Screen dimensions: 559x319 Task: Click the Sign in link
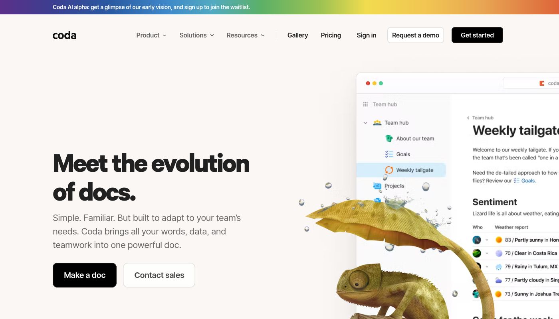(x=366, y=35)
